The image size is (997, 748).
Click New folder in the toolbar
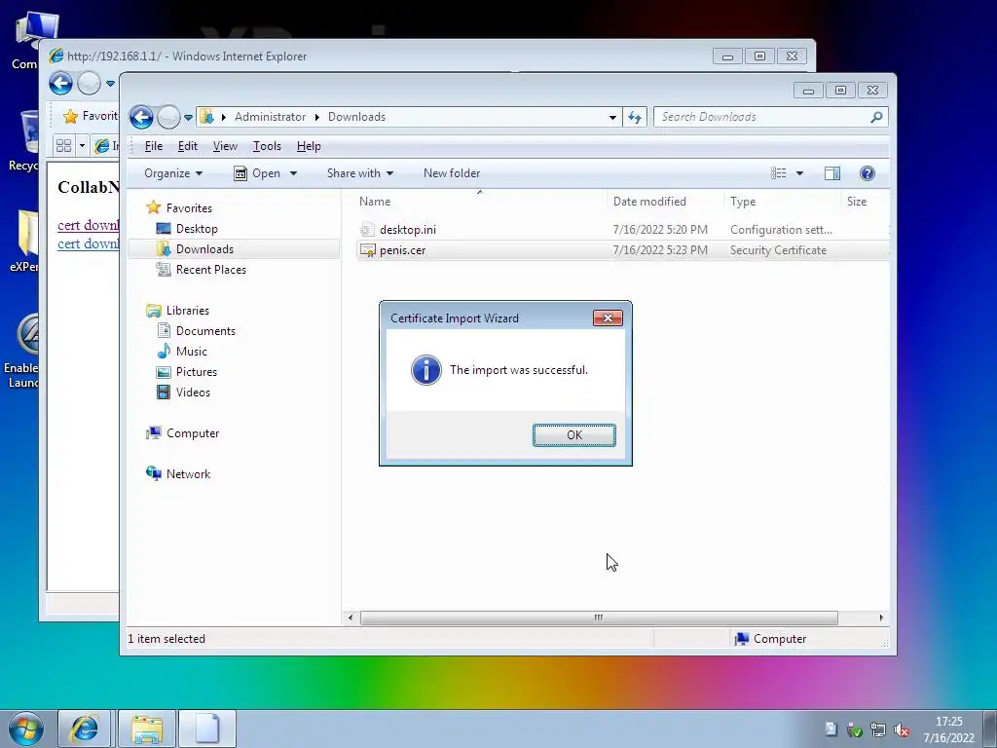(452, 173)
